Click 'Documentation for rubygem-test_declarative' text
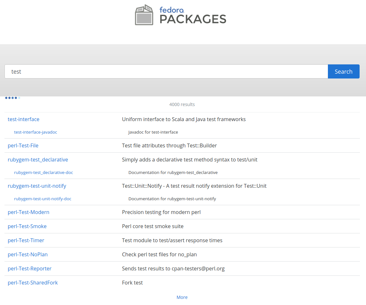This screenshot has height=305, width=366. (x=173, y=173)
